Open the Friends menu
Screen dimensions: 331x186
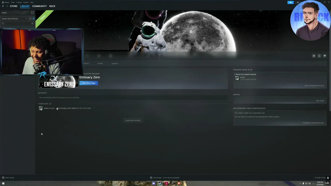click(x=19, y=2)
